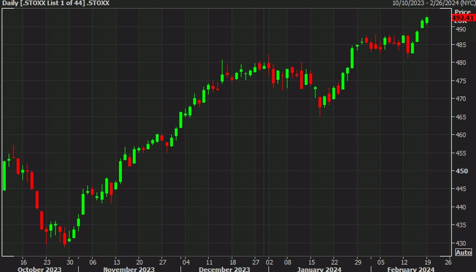The height and width of the screenshot is (272, 476).
Task: Click the date label 30 on the time axis
Action: (70, 262)
